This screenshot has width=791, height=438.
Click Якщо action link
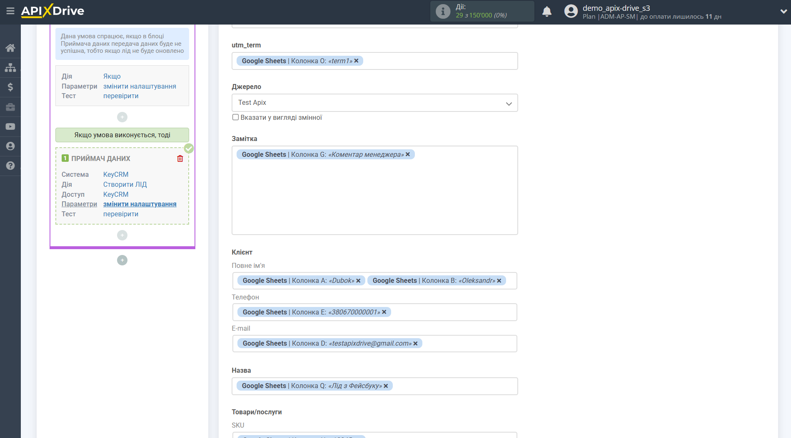[x=112, y=76]
